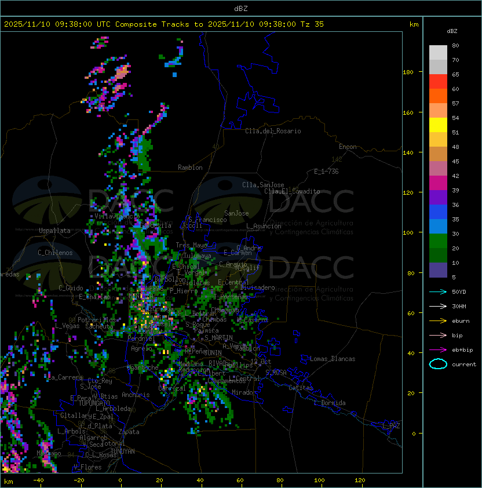Select the red swatch in dBZ scale

click(438, 82)
